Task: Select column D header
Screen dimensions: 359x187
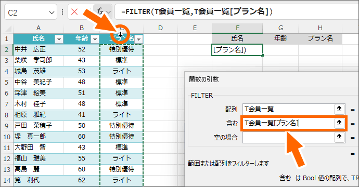Action: [160, 28]
